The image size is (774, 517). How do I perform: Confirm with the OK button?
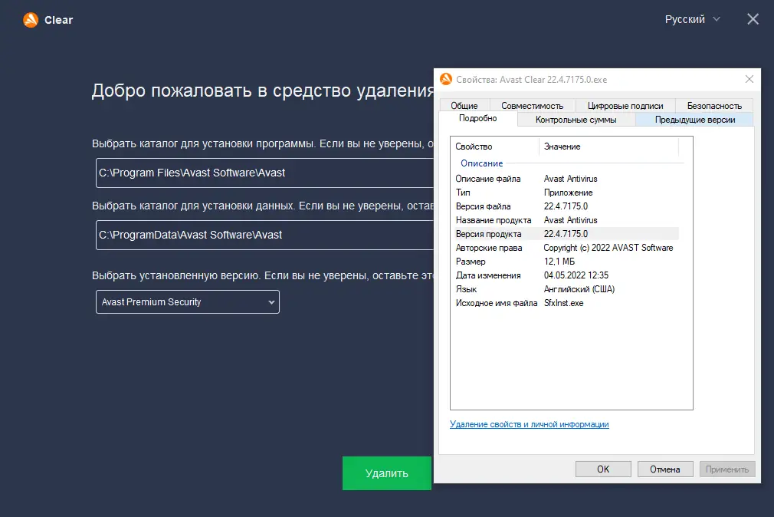click(x=603, y=469)
